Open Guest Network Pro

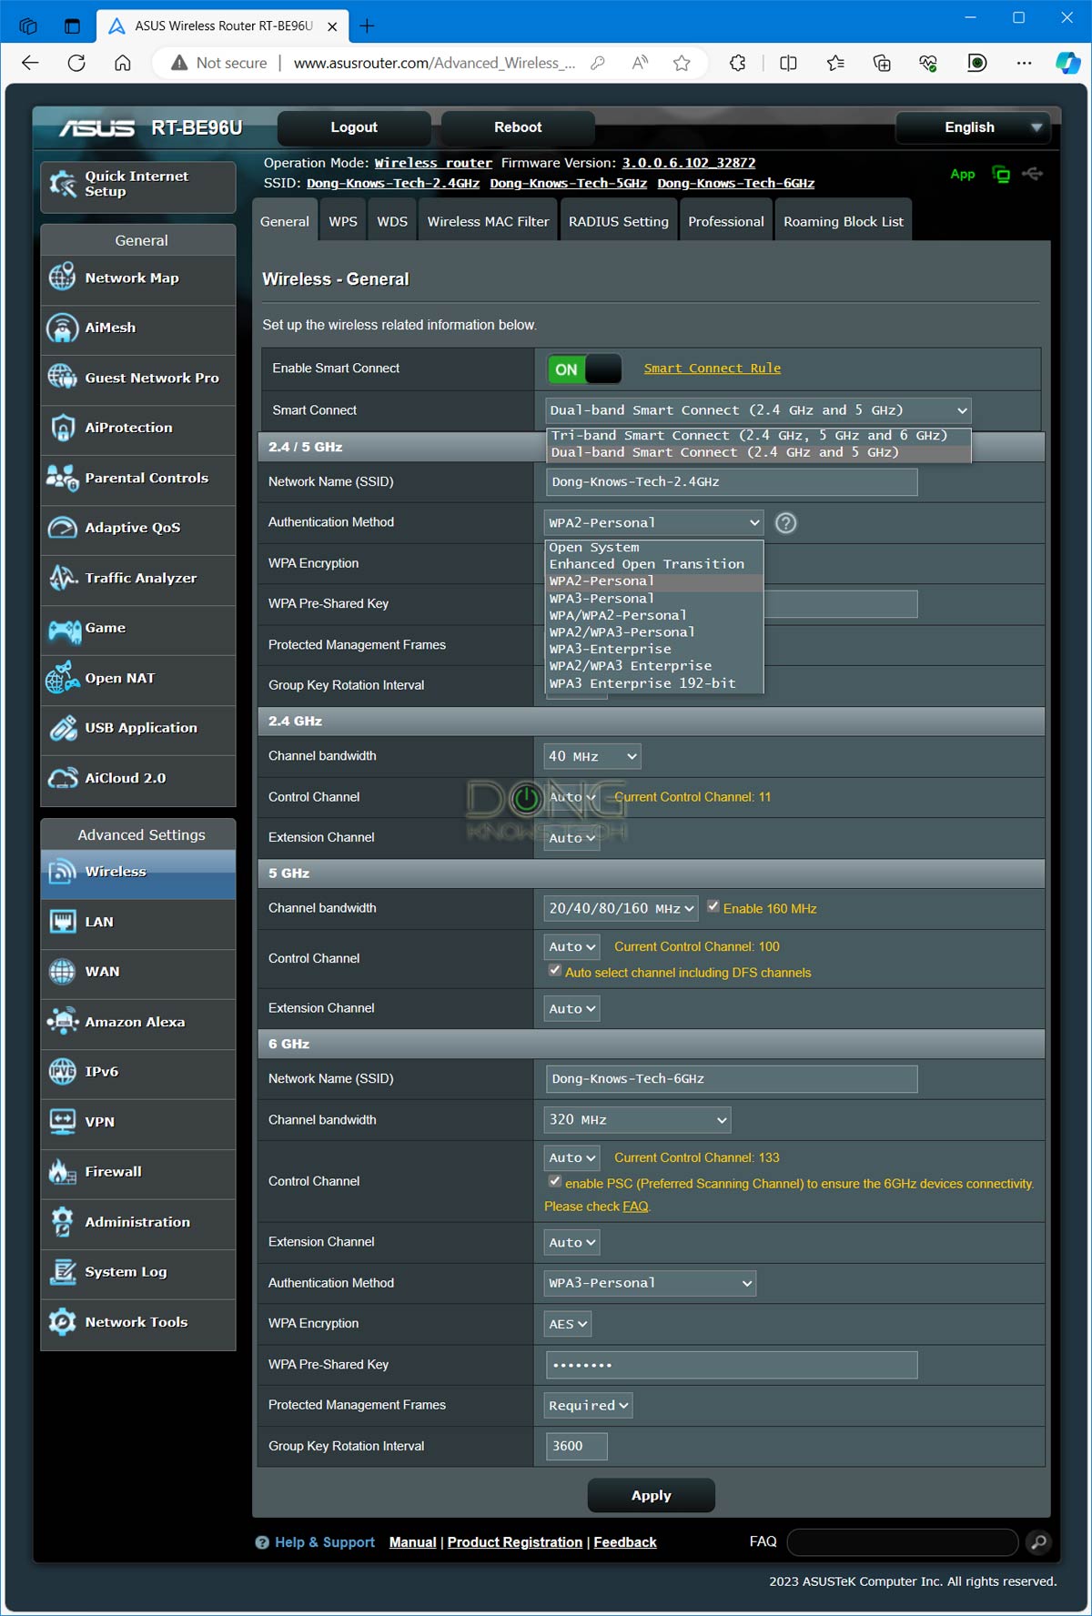point(138,379)
